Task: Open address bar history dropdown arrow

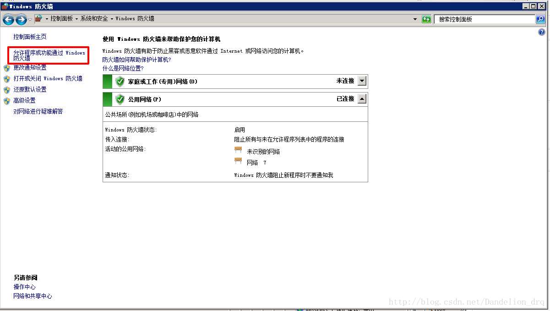Action: (415, 19)
